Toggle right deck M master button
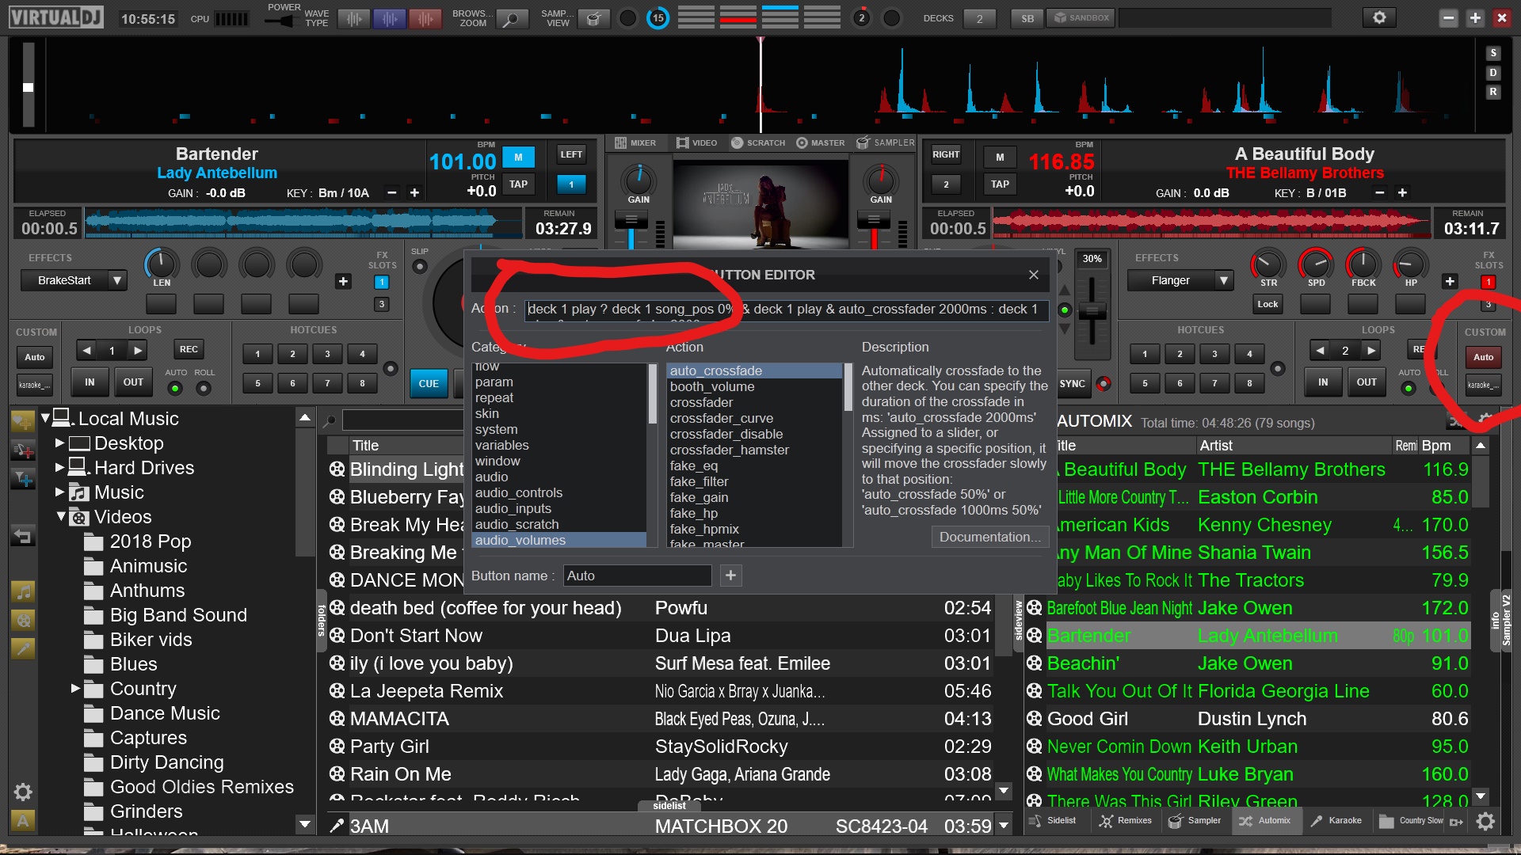The image size is (1521, 855). [x=1000, y=157]
